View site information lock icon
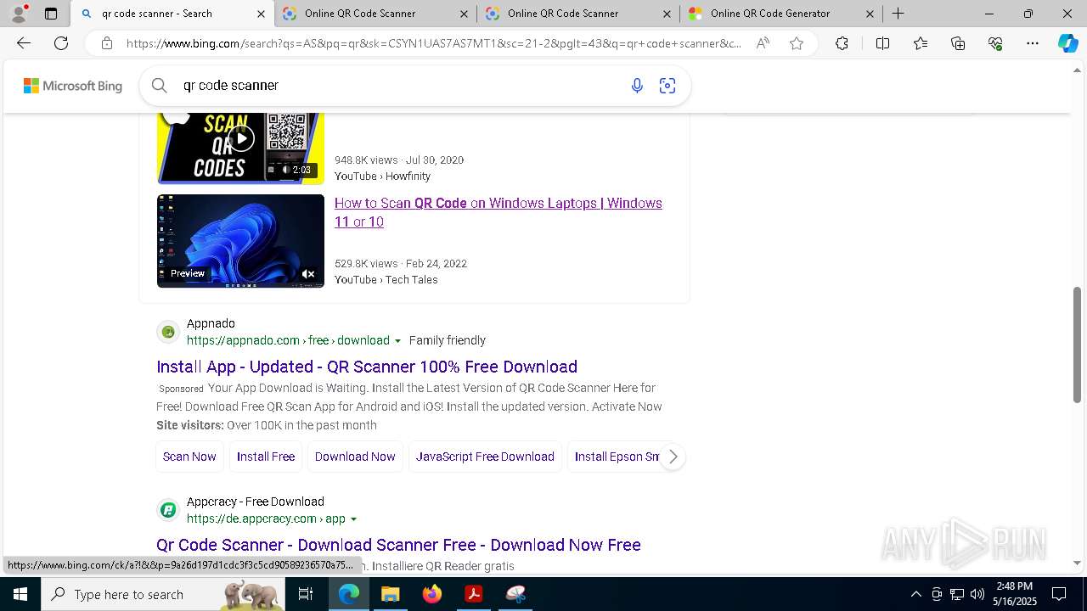This screenshot has height=611, width=1087. pyautogui.click(x=106, y=43)
